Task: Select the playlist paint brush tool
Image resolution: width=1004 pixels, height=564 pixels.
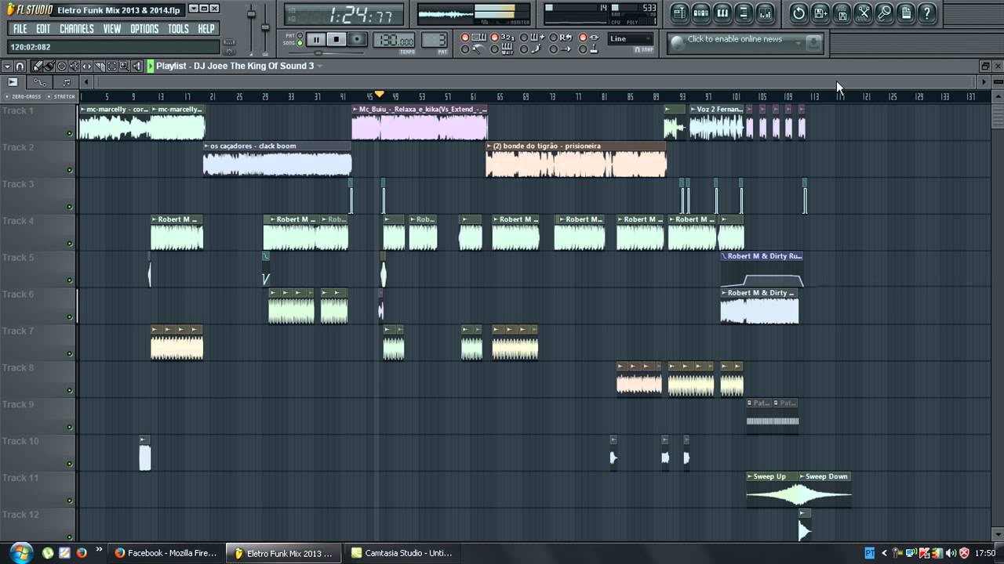Action: click(49, 67)
